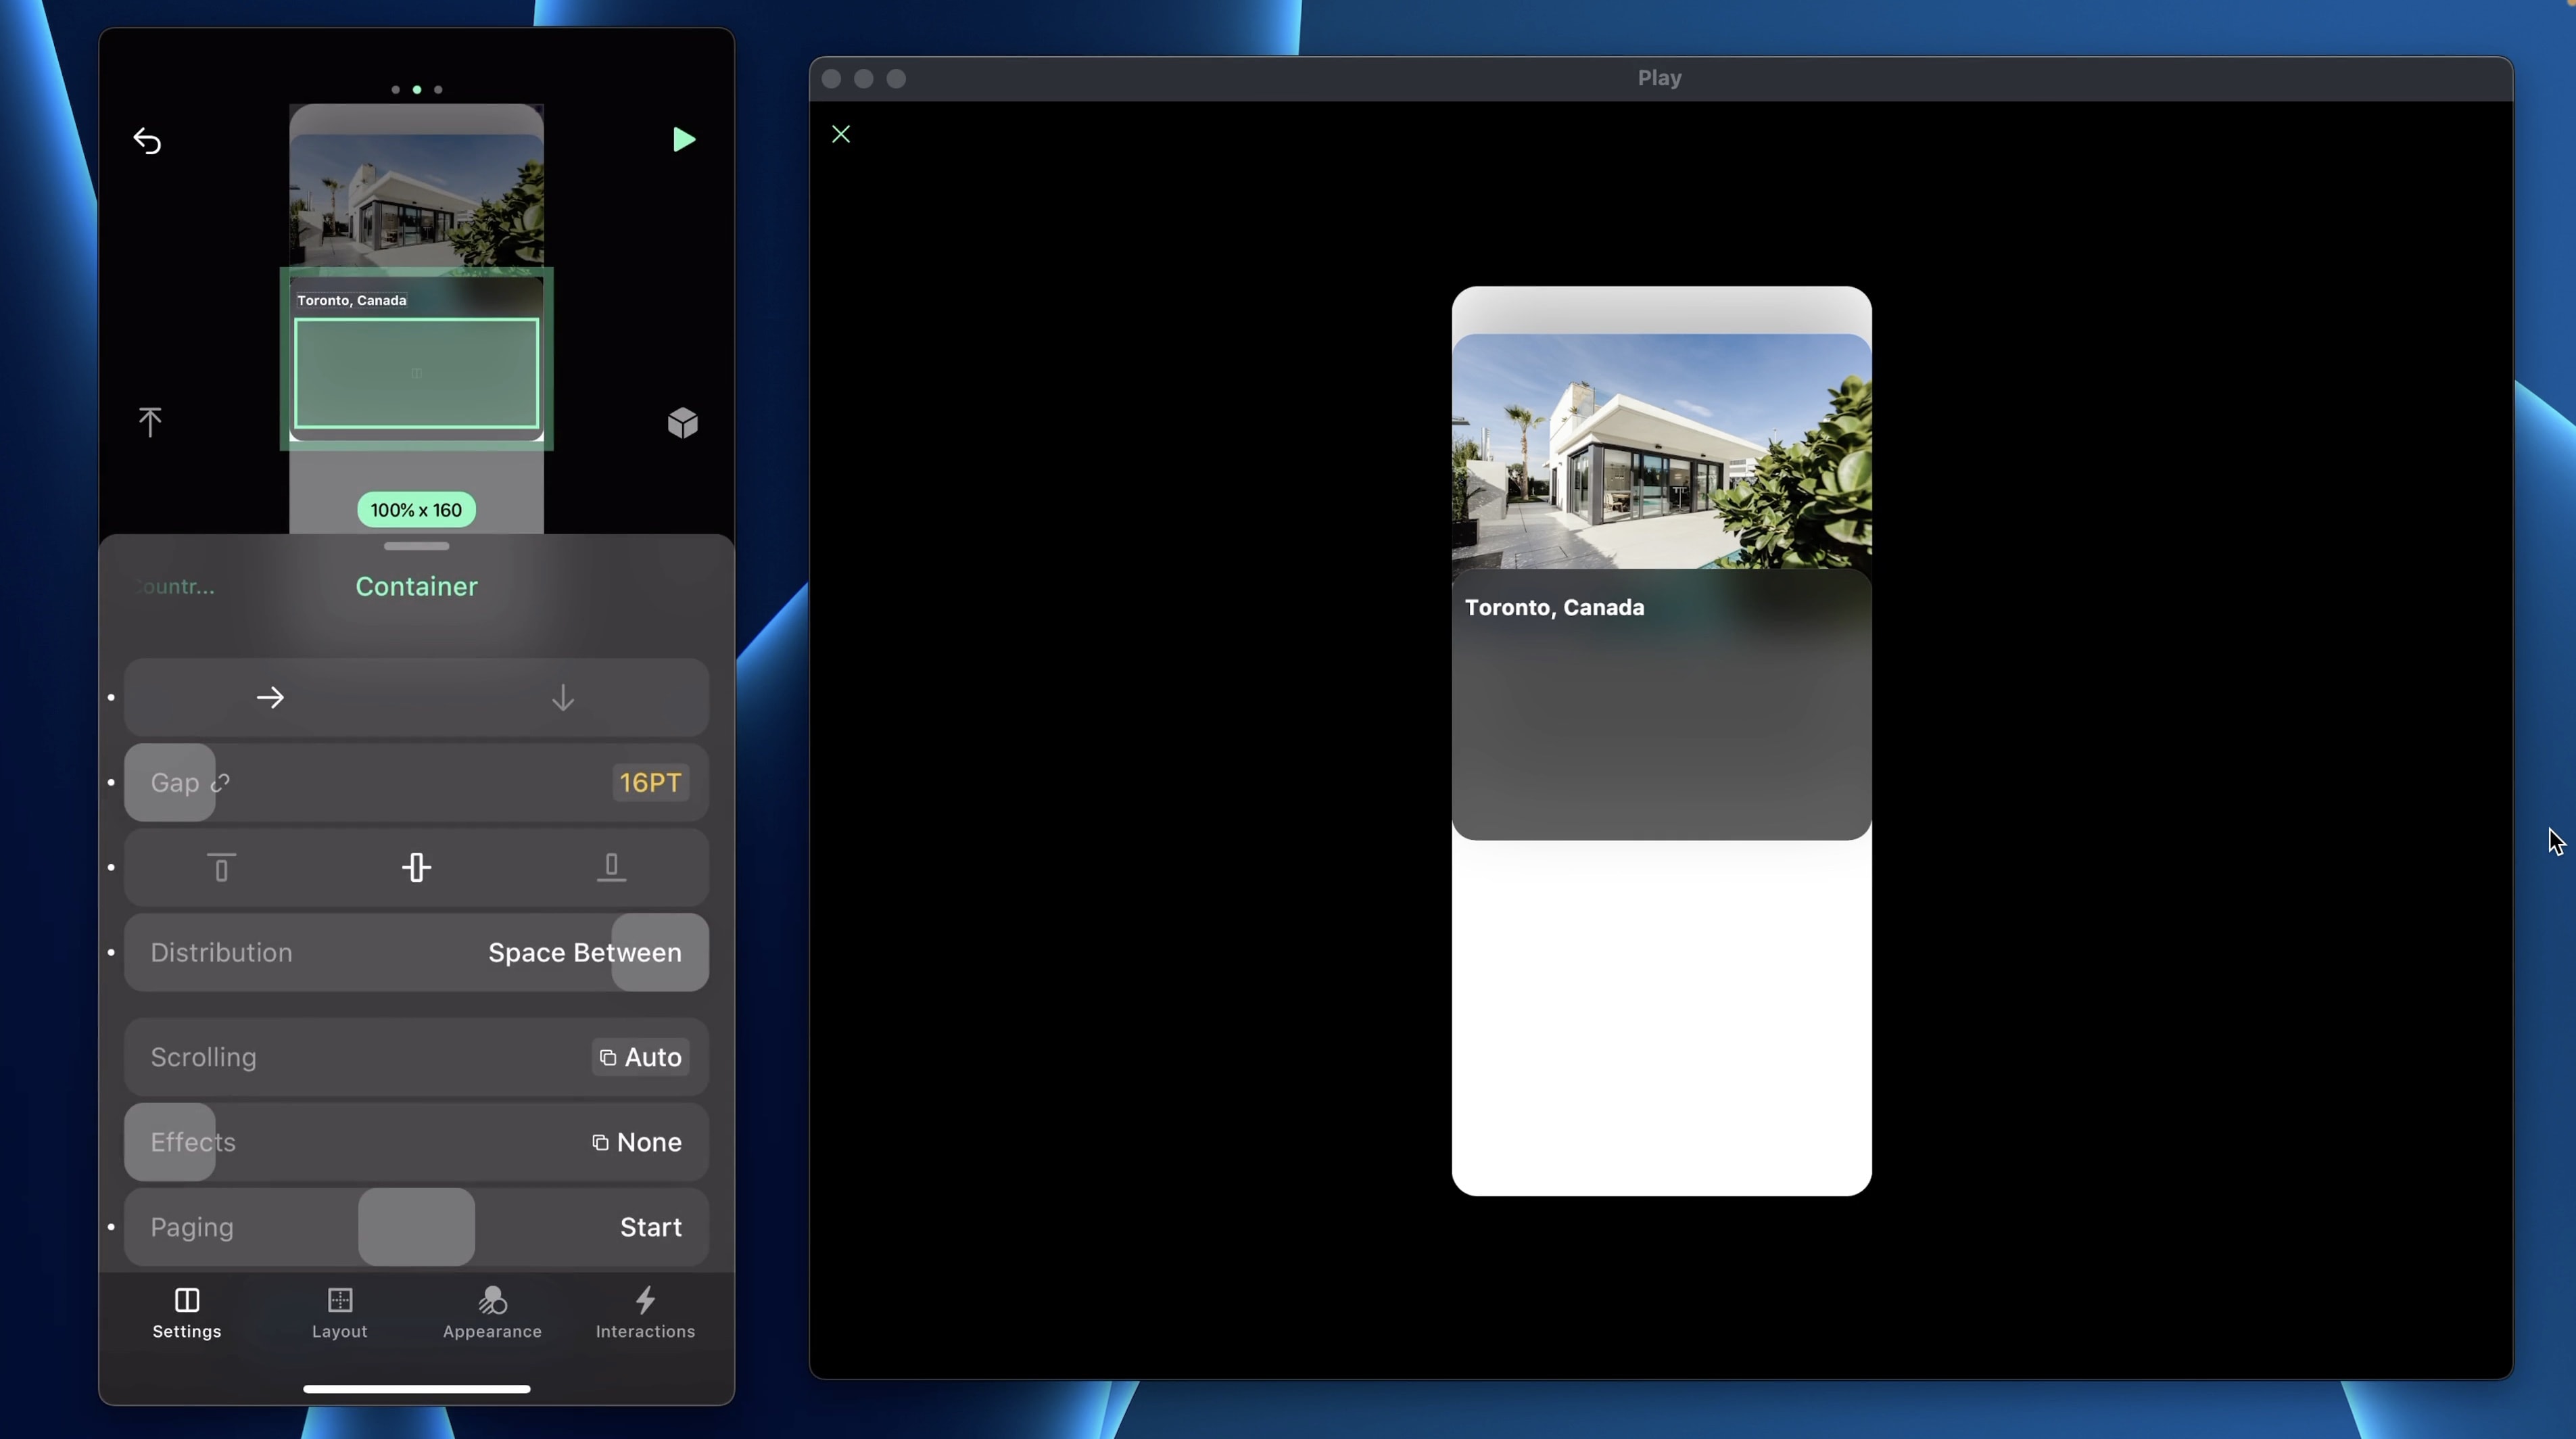2576x1439 pixels.
Task: Select horizontal direction arrow
Action: (x=270, y=697)
